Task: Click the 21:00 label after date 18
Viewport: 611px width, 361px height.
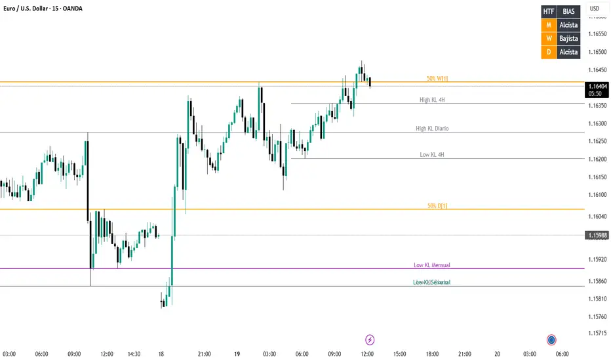Action: pyautogui.click(x=205, y=354)
